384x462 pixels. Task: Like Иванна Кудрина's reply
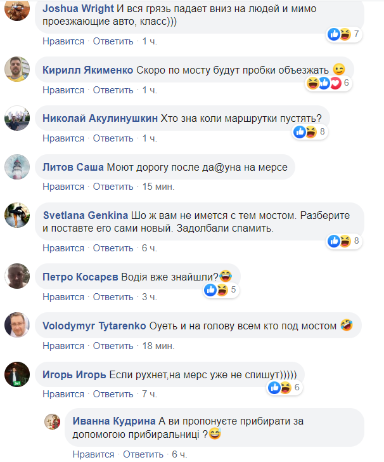(x=93, y=454)
